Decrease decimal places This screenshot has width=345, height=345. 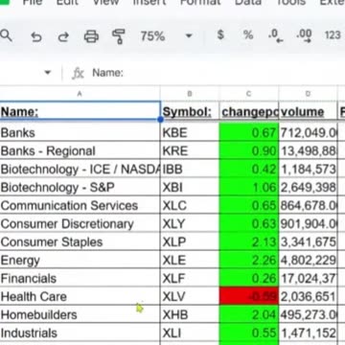point(276,35)
